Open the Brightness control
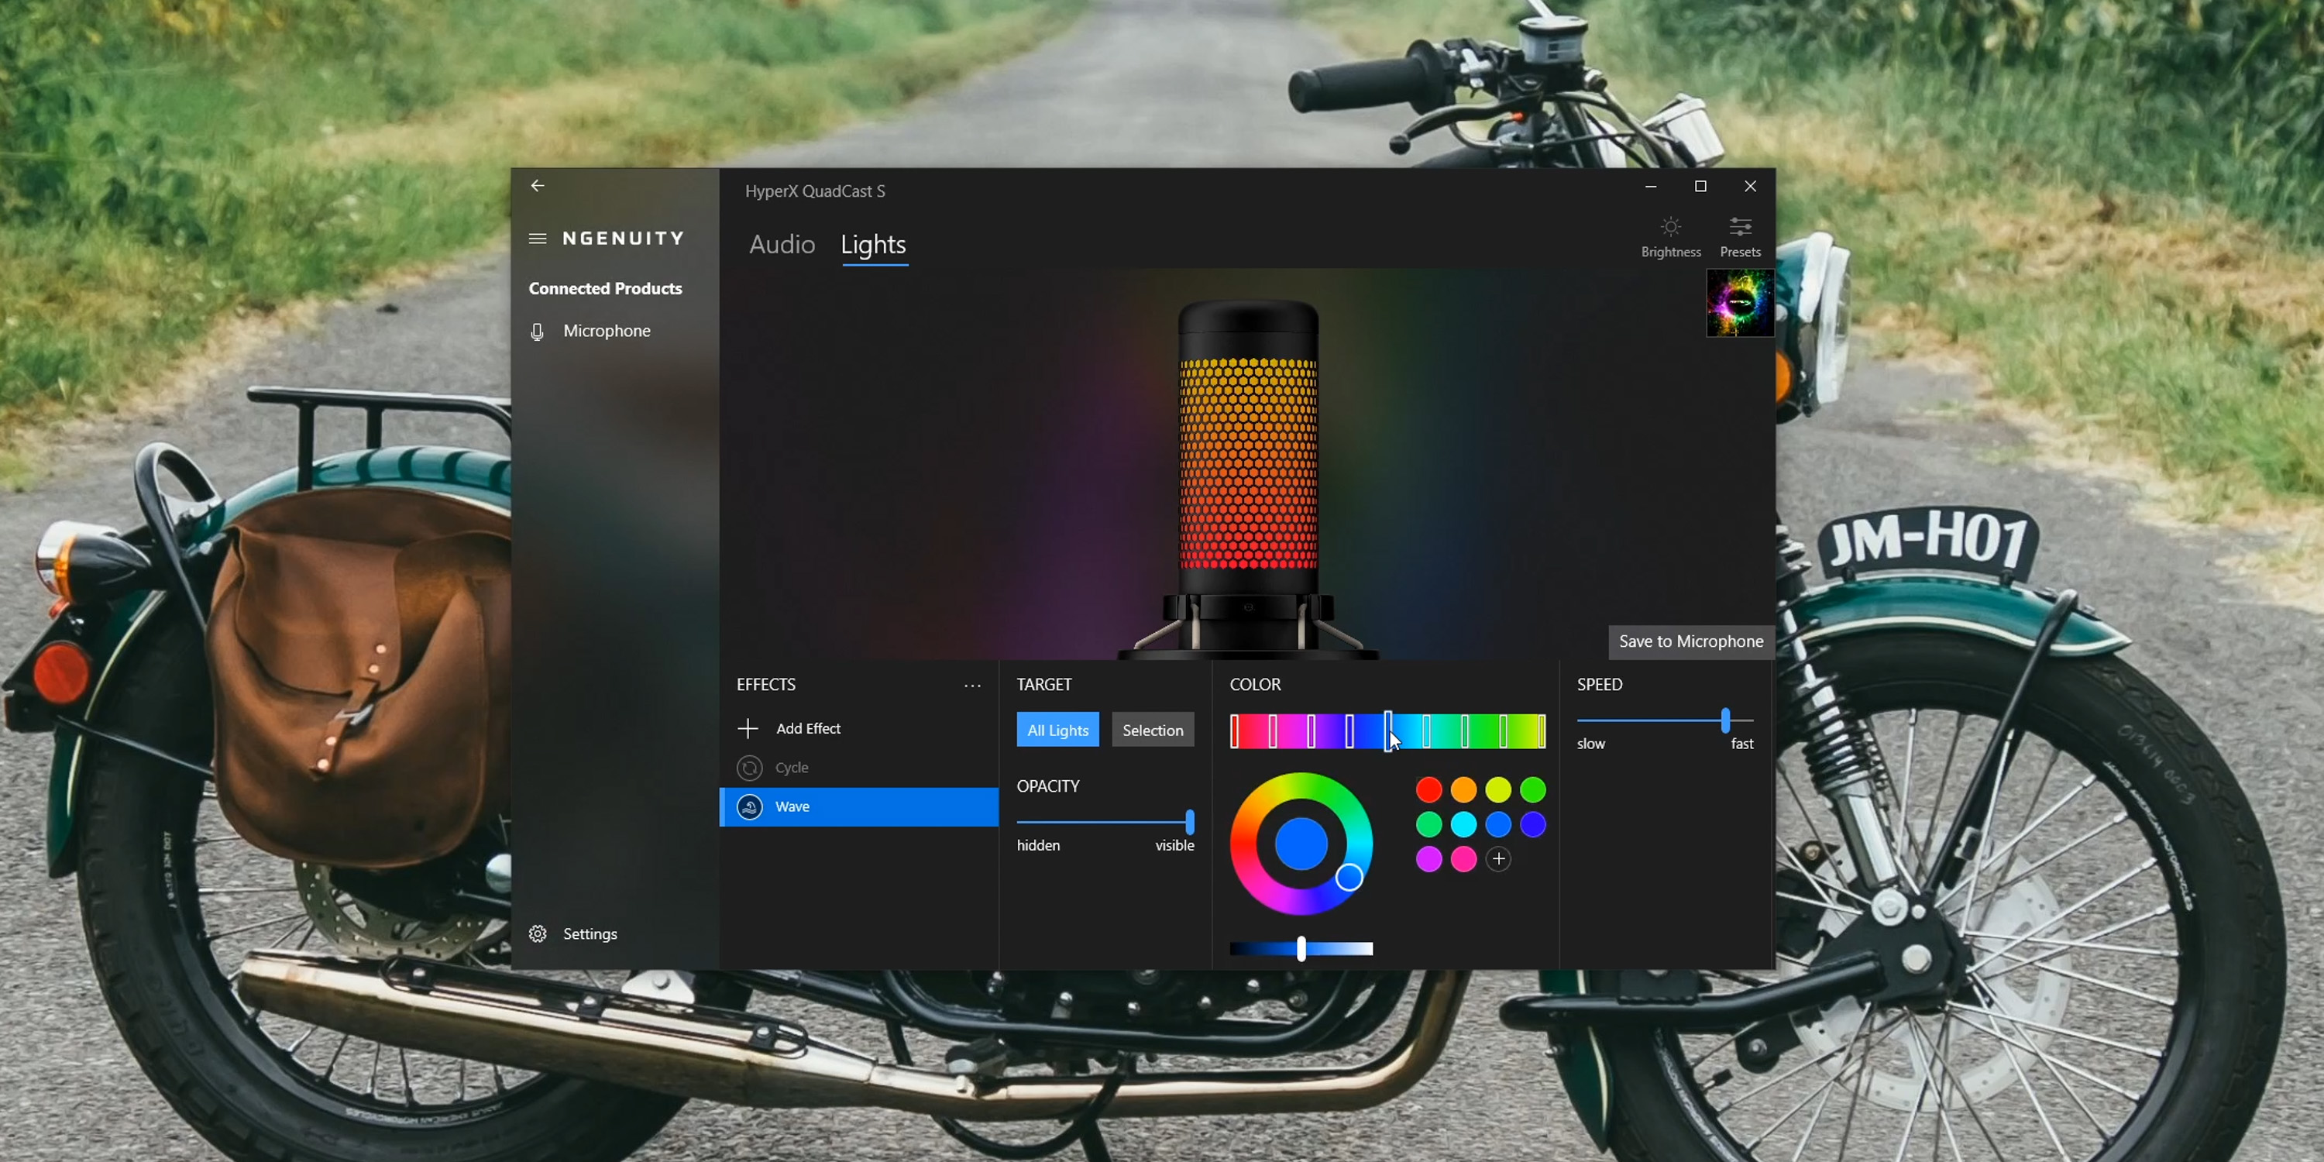Image resolution: width=2324 pixels, height=1162 pixels. 1670,236
